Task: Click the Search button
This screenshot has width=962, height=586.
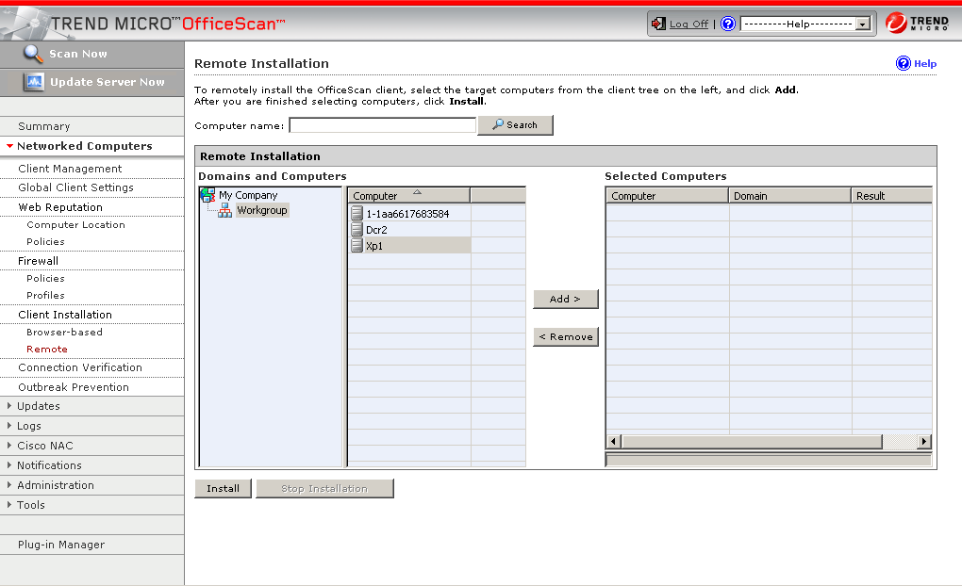Action: (515, 125)
